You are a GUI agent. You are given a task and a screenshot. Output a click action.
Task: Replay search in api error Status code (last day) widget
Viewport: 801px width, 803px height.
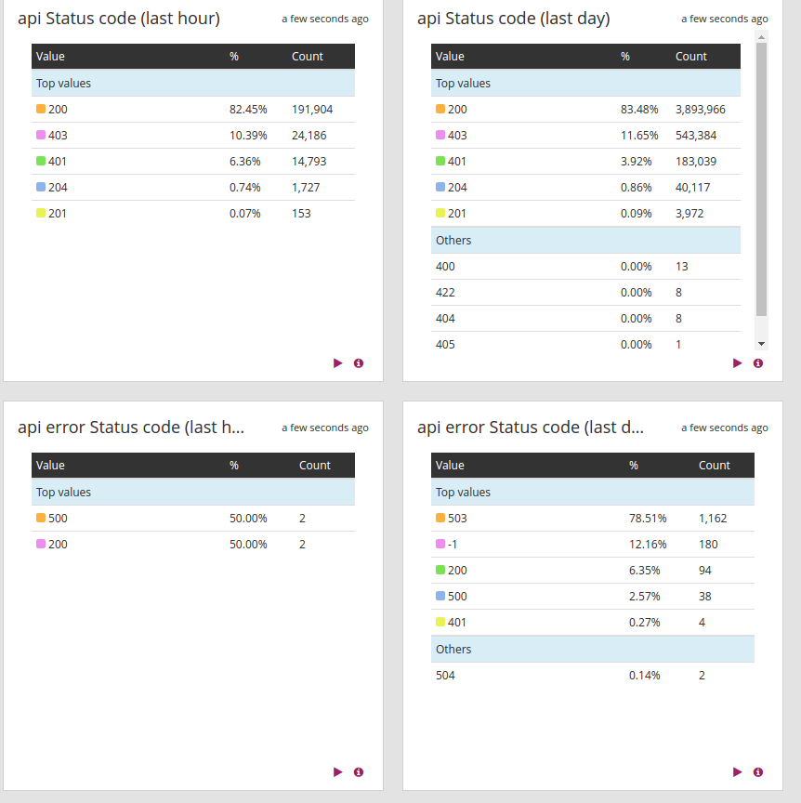point(738,772)
